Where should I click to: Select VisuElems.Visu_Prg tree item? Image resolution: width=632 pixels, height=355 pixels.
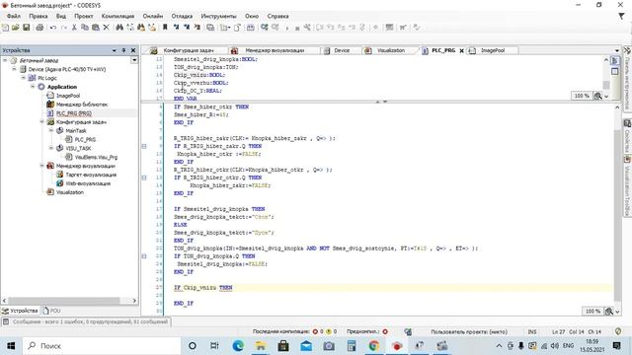tap(96, 157)
